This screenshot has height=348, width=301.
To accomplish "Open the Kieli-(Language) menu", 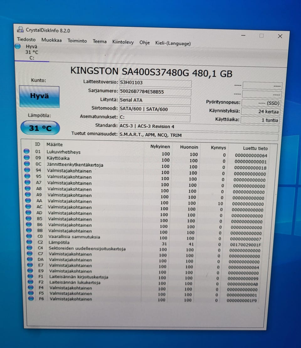I will pos(173,43).
